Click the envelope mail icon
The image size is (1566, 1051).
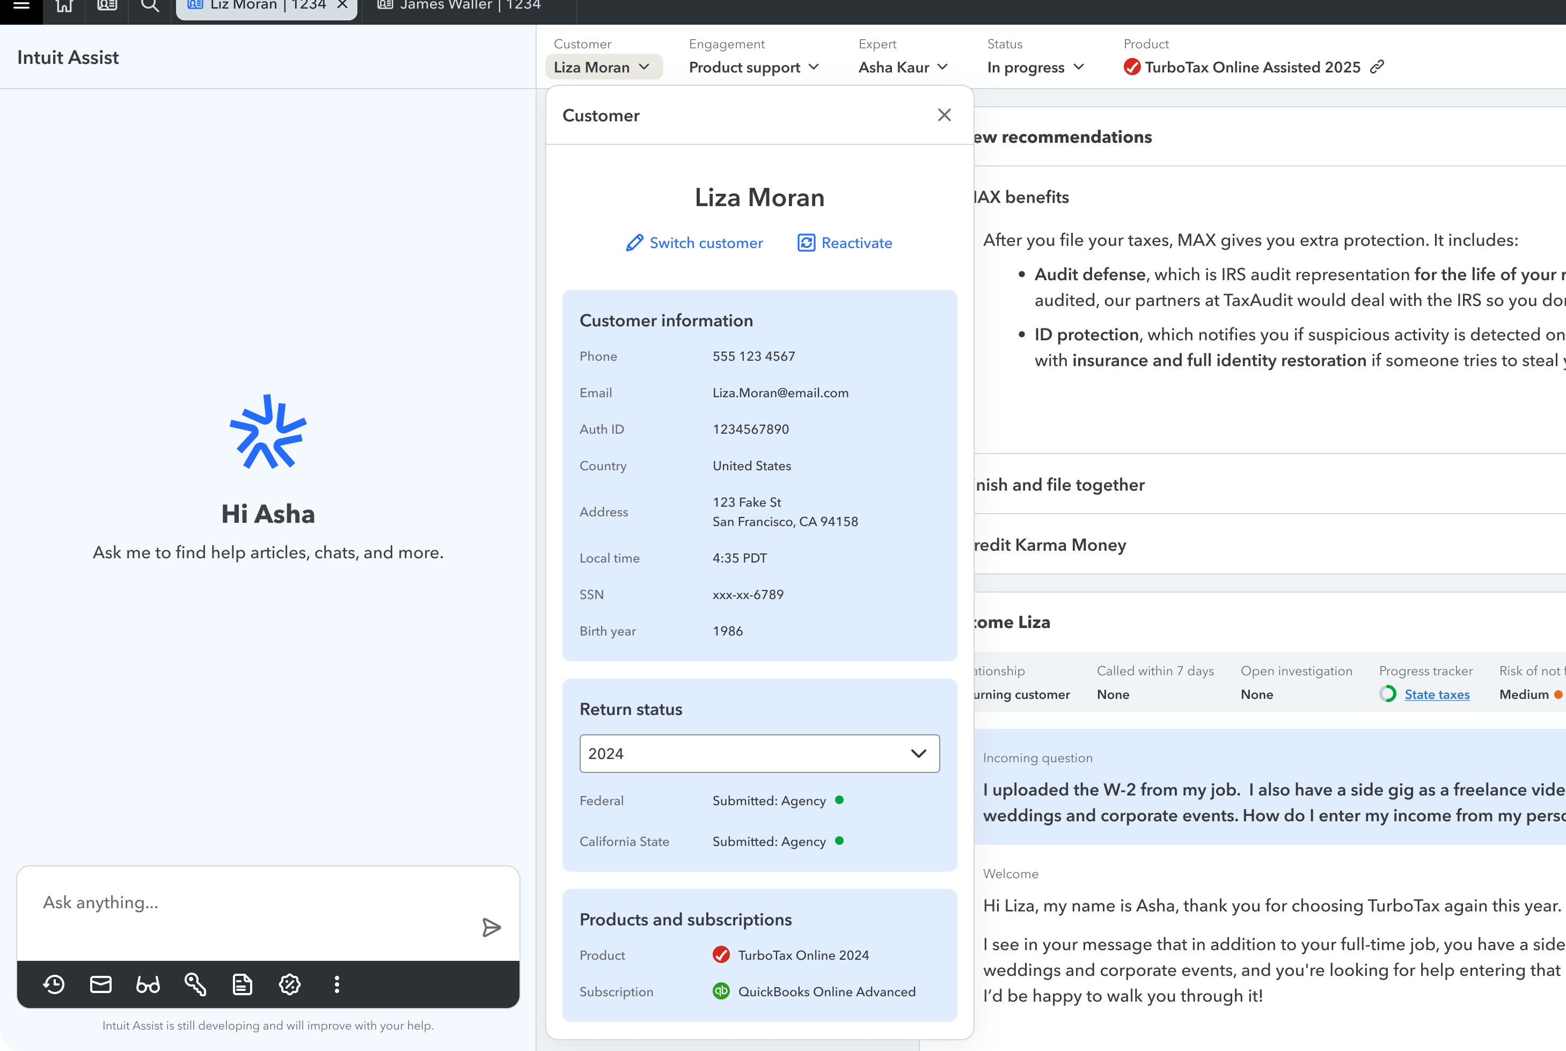click(100, 984)
